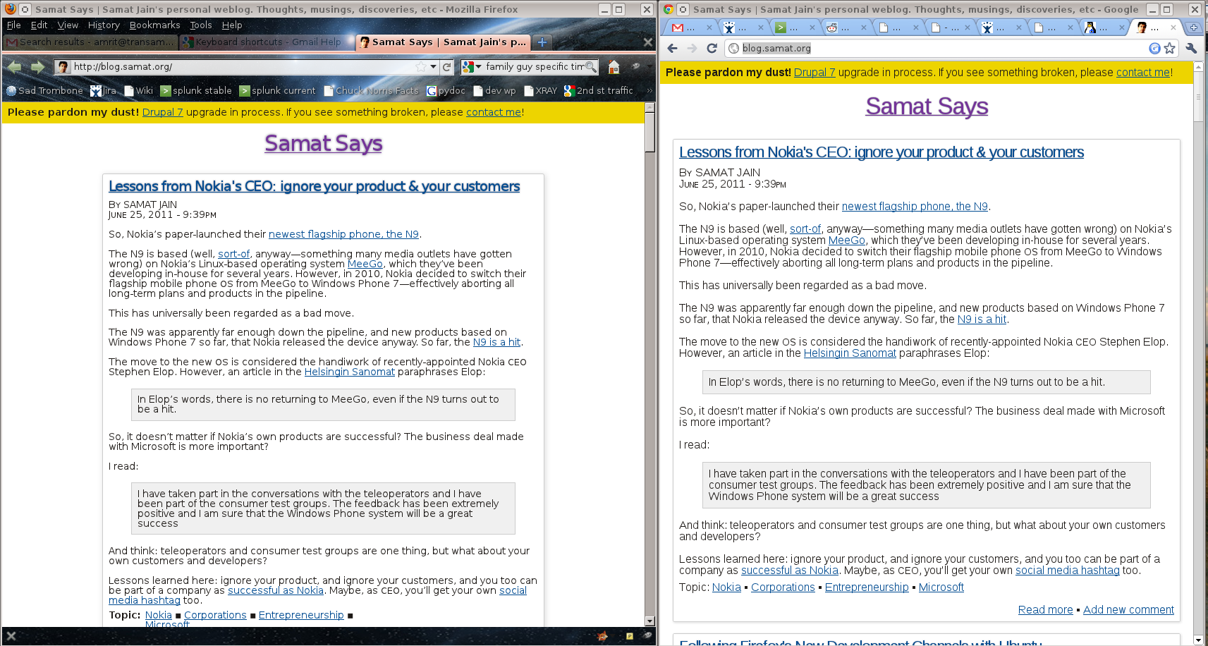Switch to the green splunk tab in Chrome
1208x646 pixels.
793,28
